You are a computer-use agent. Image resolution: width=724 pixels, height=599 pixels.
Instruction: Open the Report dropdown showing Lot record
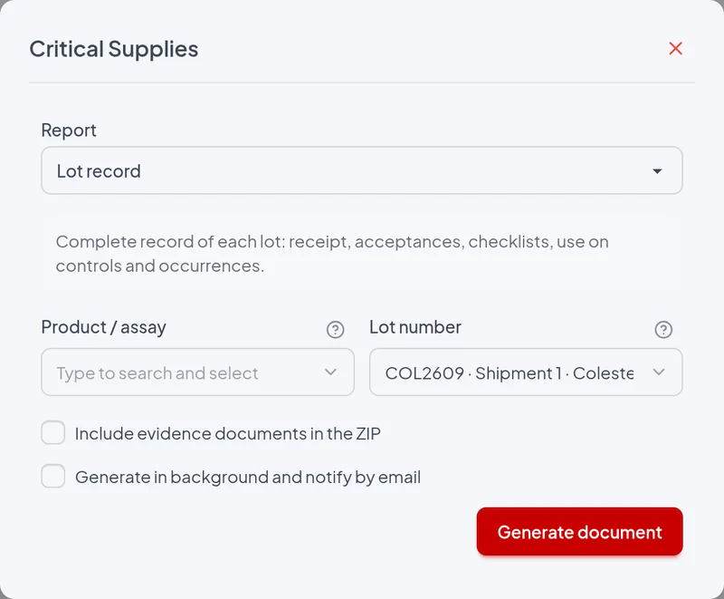pyautogui.click(x=361, y=170)
